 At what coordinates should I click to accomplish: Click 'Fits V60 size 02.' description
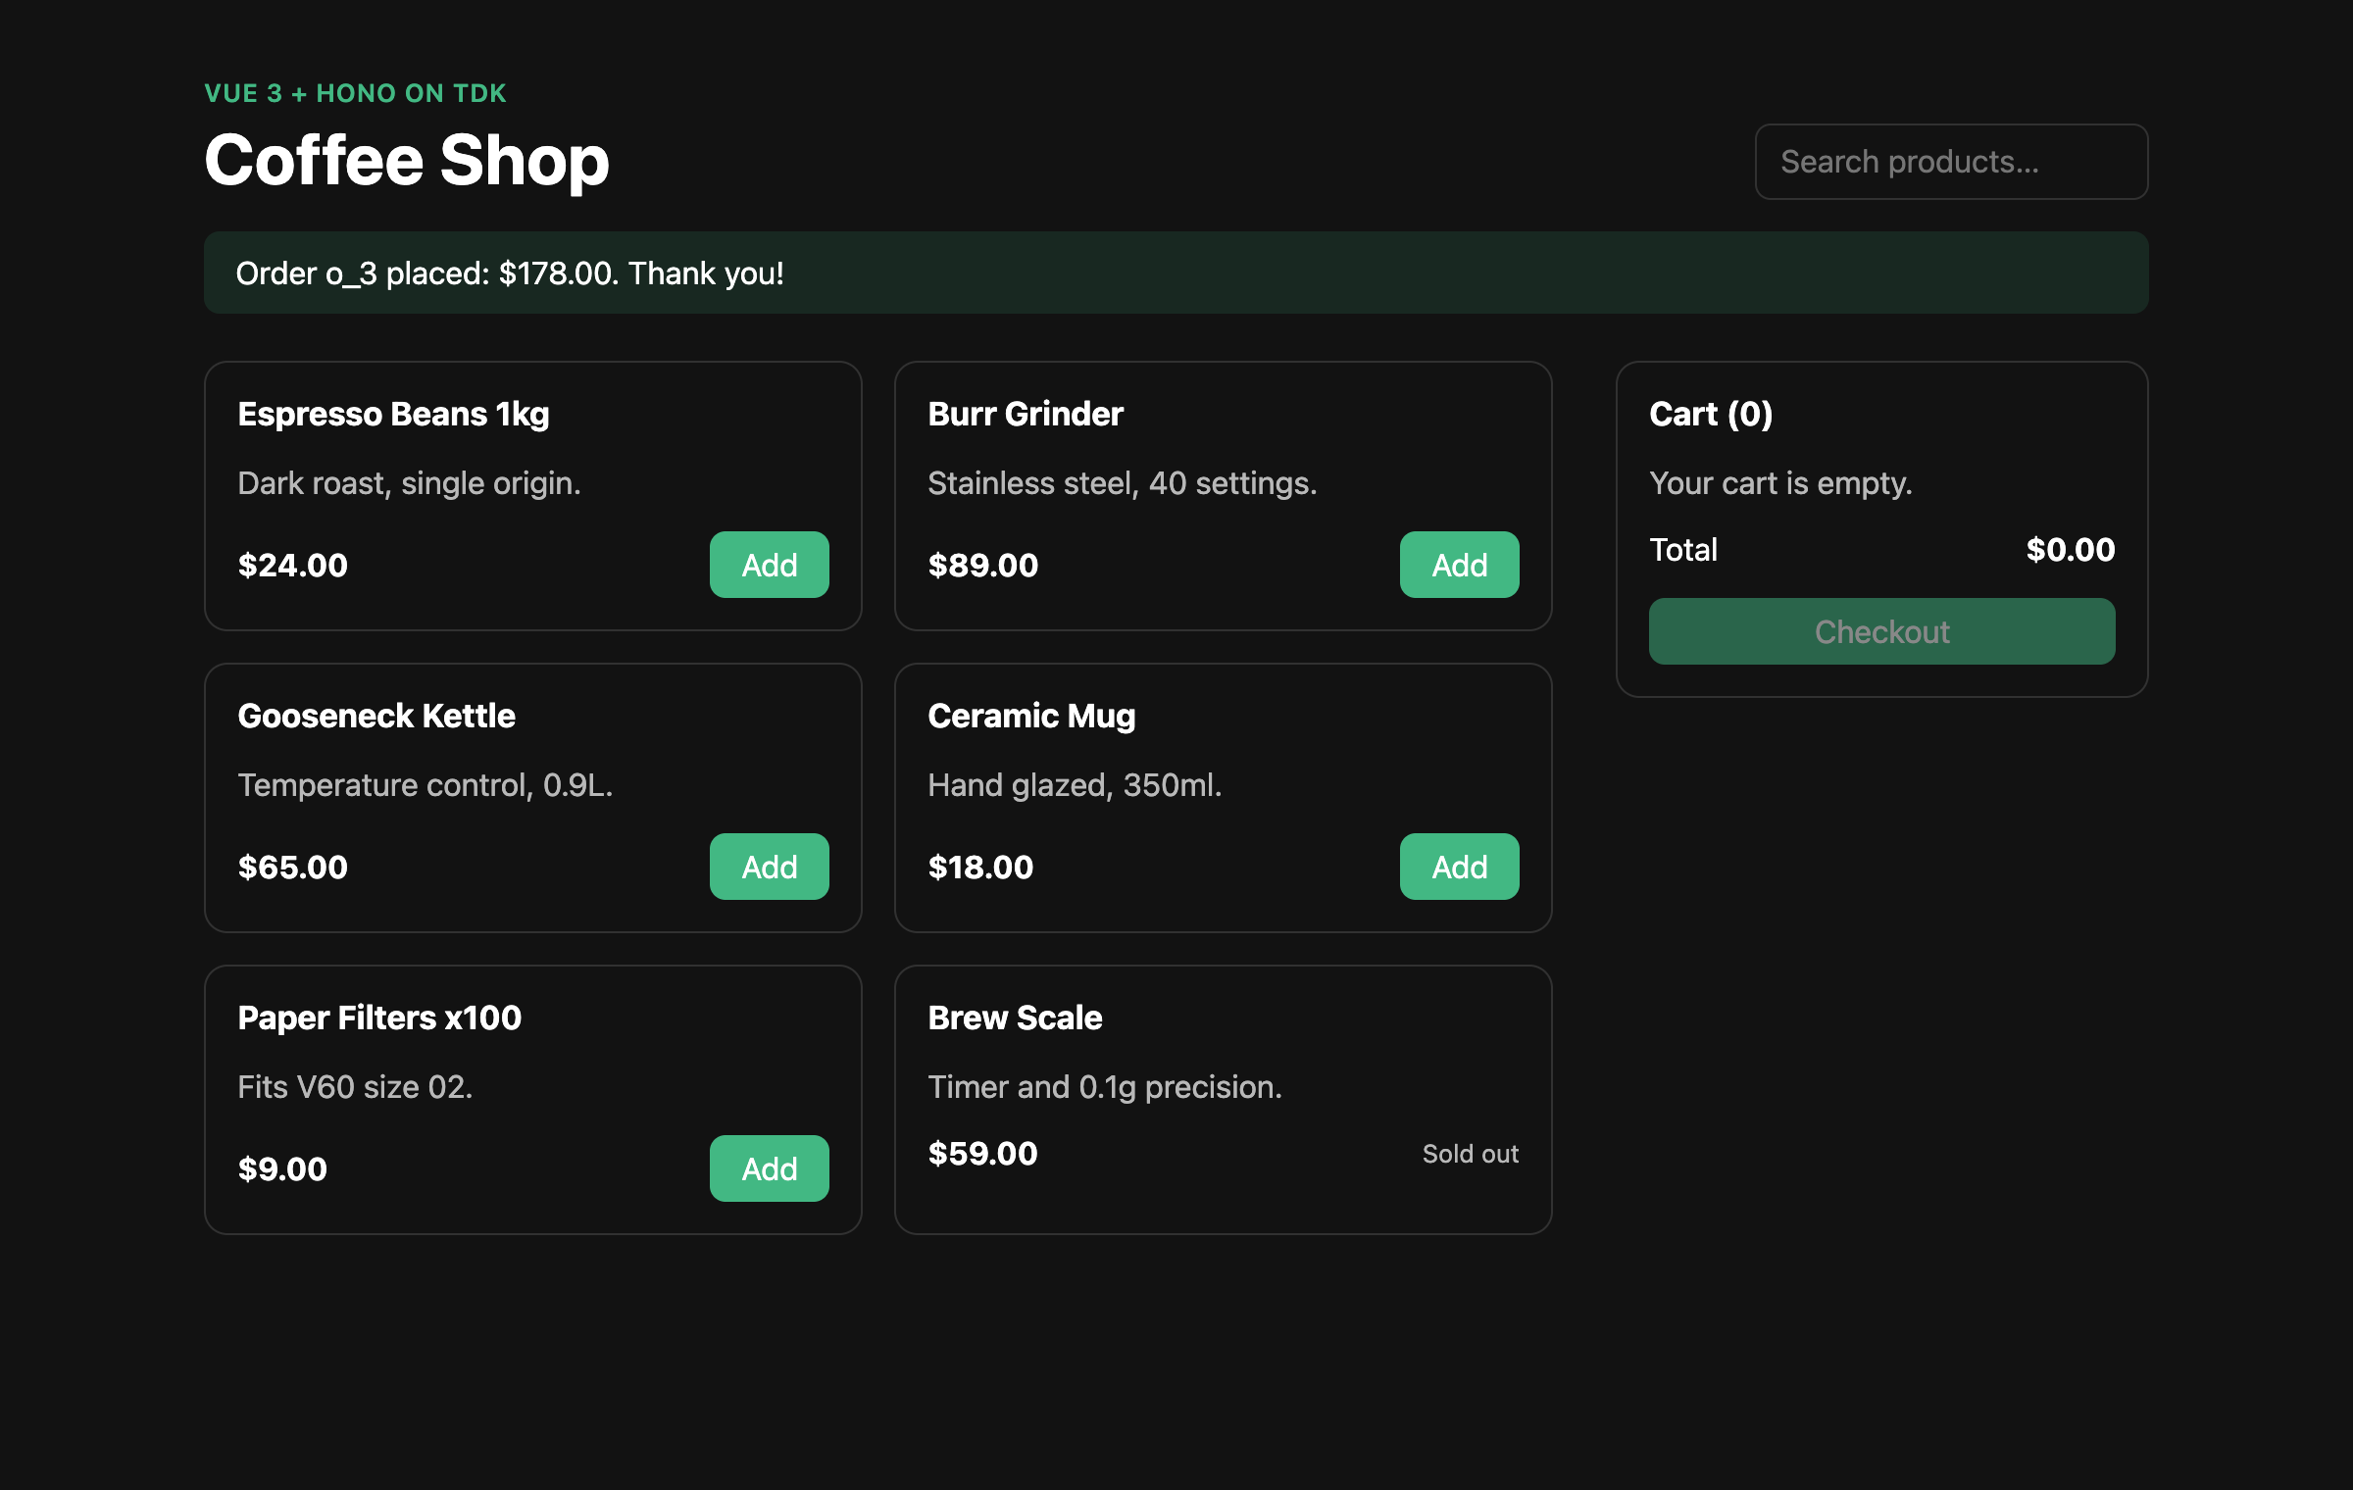click(x=355, y=1087)
